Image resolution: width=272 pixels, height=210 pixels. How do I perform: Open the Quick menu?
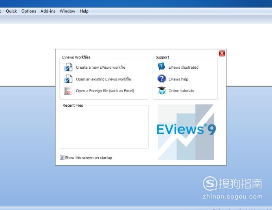[x=11, y=11]
